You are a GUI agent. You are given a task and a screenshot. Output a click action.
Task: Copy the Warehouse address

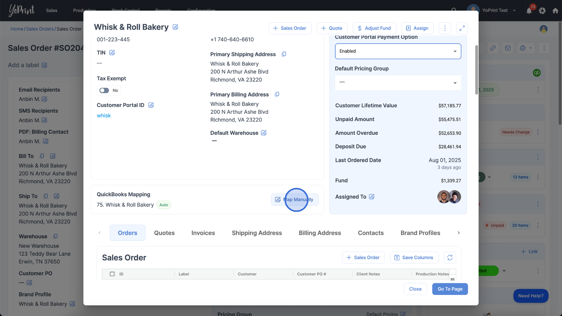pyautogui.click(x=55, y=236)
